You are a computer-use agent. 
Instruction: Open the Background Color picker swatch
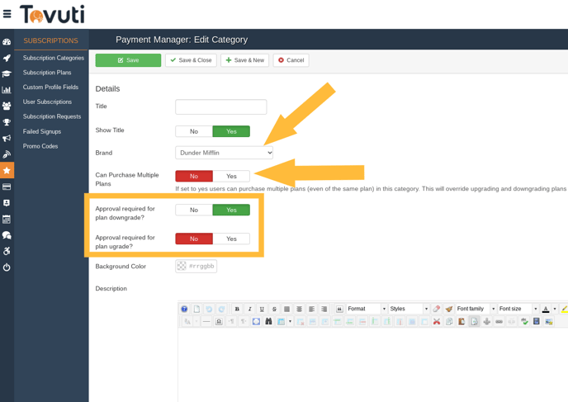pos(182,266)
